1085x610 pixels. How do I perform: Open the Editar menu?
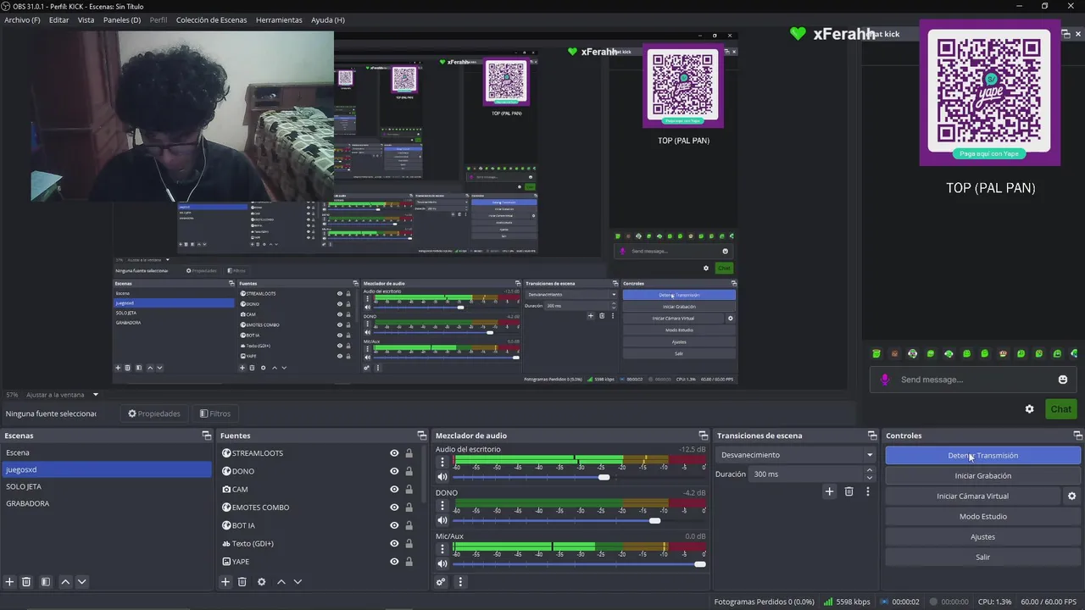59,19
